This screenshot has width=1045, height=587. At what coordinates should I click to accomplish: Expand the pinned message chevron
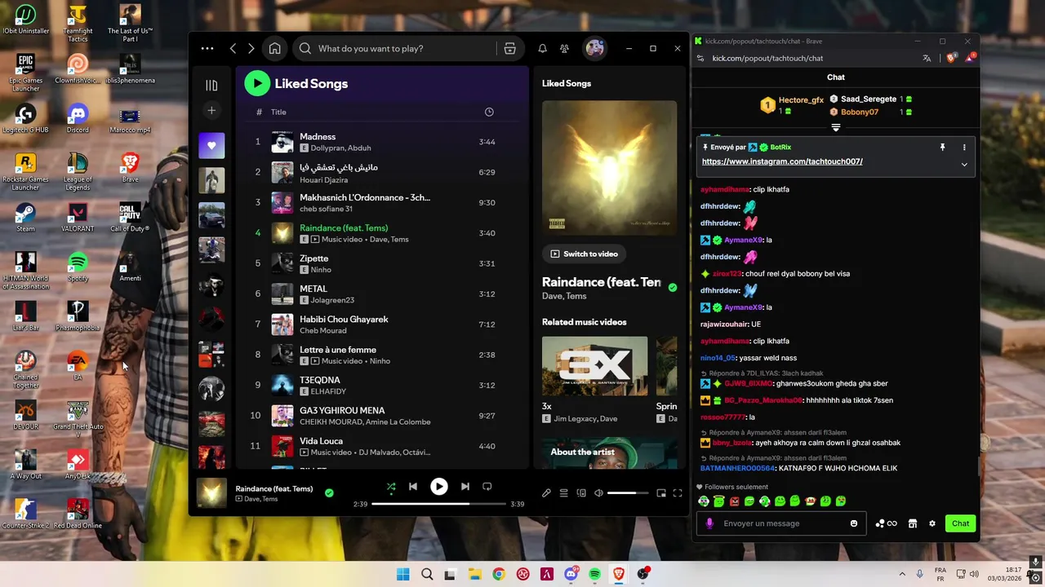tap(964, 164)
